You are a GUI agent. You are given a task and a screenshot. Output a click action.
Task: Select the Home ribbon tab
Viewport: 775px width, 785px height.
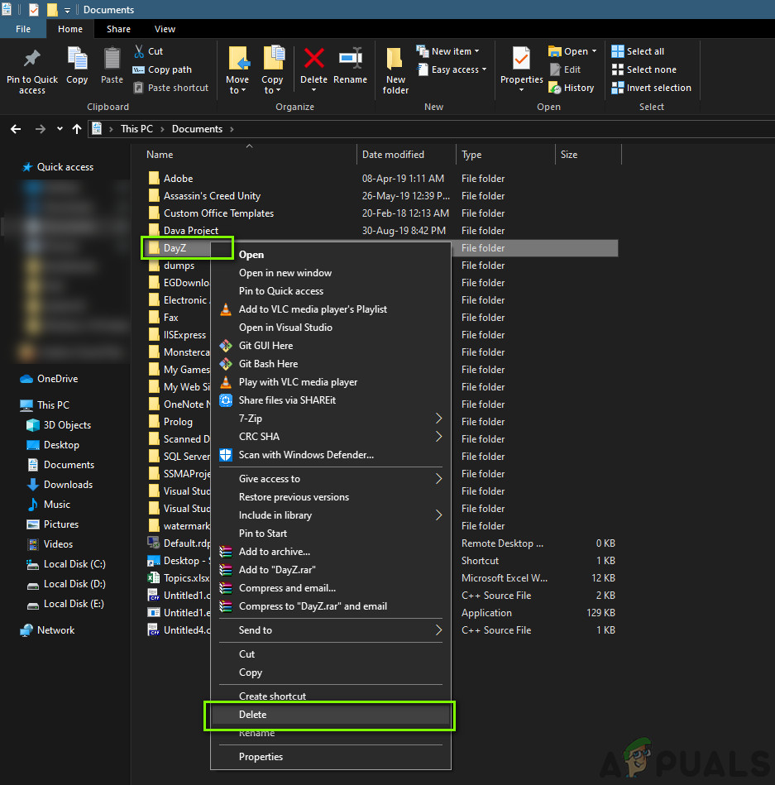click(70, 29)
